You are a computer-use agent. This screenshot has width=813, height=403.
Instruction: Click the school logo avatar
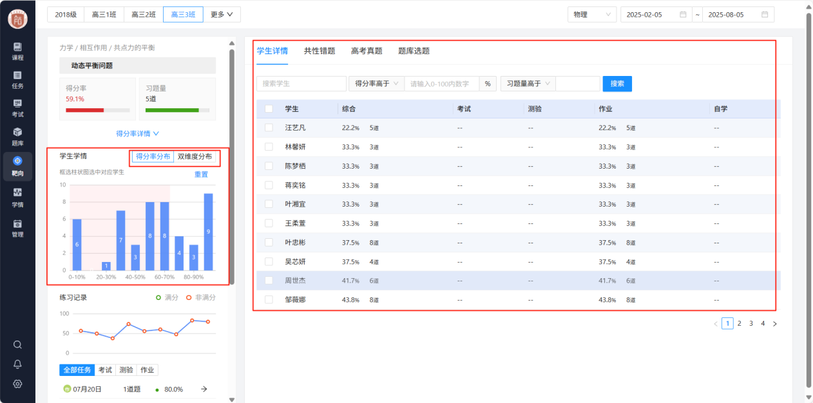point(17,19)
